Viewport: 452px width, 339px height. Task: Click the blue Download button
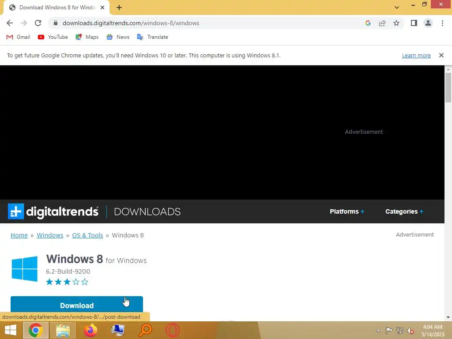(x=77, y=305)
